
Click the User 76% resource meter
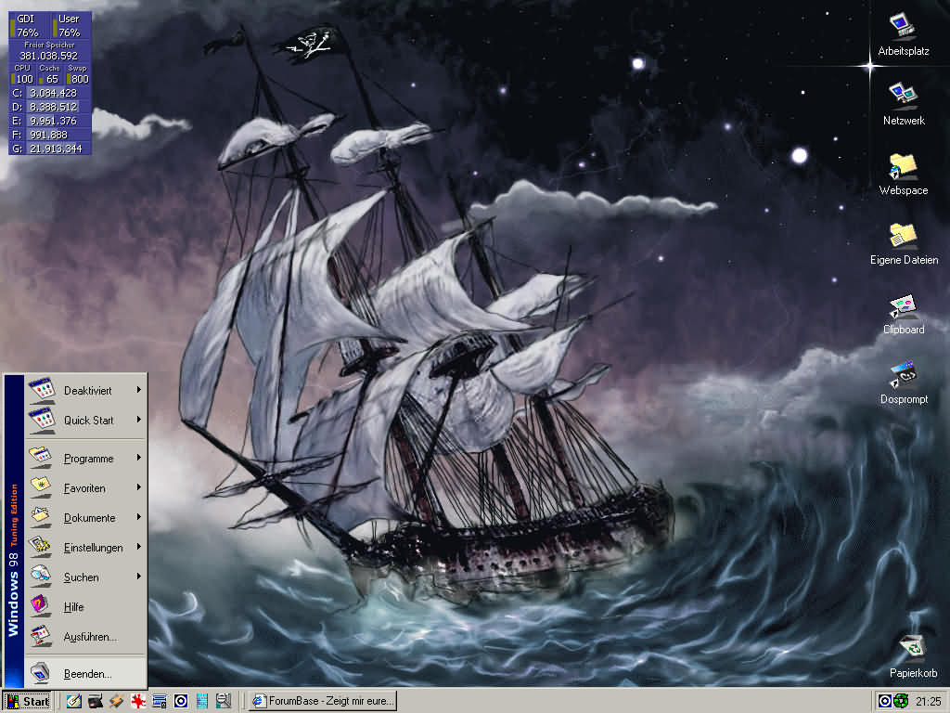[71, 25]
